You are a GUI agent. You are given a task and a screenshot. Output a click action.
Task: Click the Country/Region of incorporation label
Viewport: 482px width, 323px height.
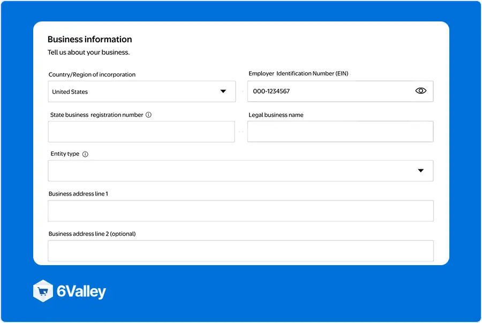coord(92,74)
